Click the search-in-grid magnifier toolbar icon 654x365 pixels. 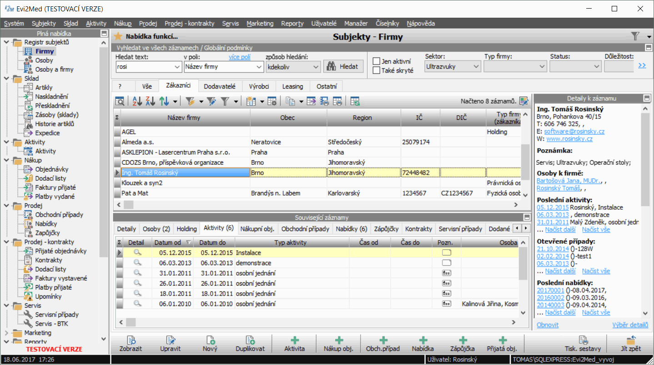[x=120, y=101]
